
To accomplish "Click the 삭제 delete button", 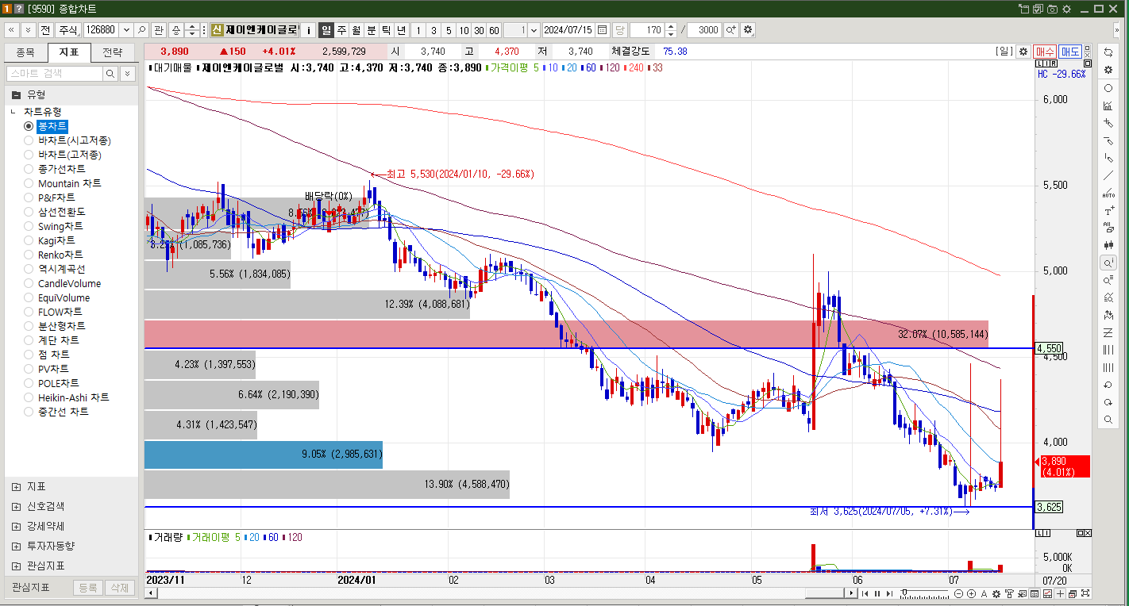I will 119,588.
